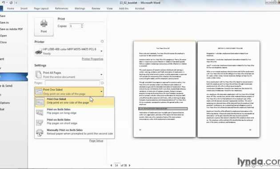Click Save as Adobe PDF
280x169 pixels.
11,29
